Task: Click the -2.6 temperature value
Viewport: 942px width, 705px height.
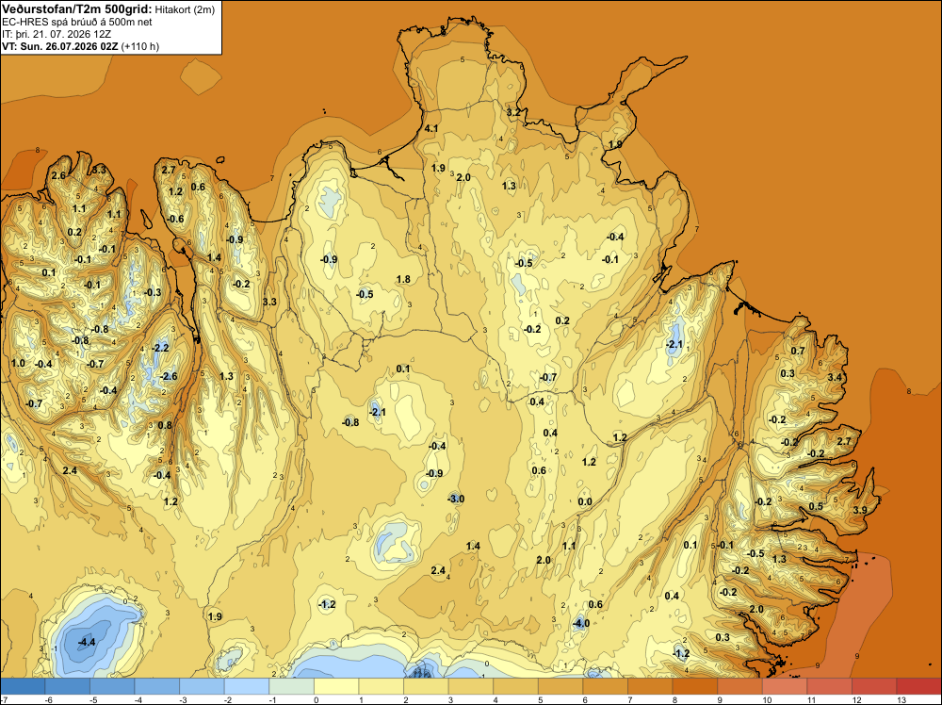Action: pyautogui.click(x=169, y=376)
